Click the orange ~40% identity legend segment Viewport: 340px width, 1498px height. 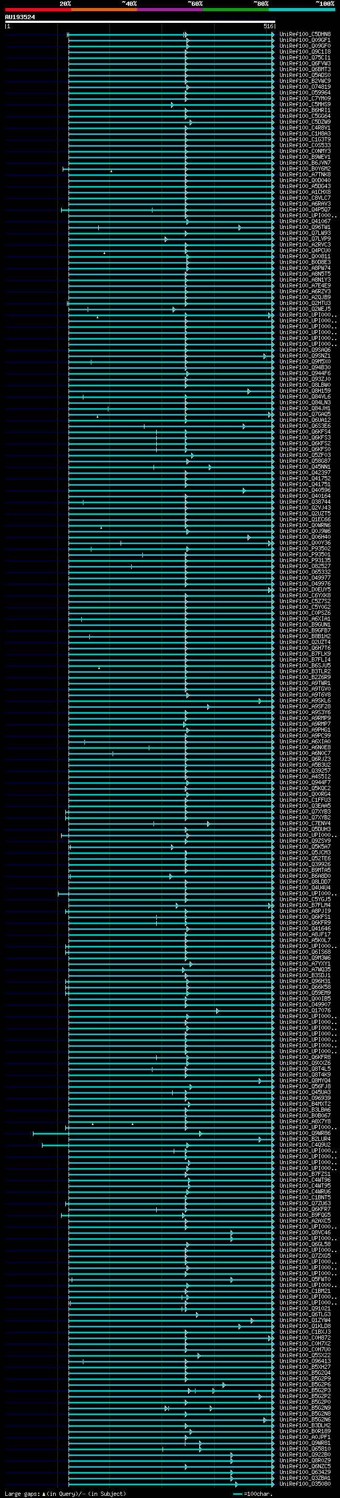coord(104,10)
